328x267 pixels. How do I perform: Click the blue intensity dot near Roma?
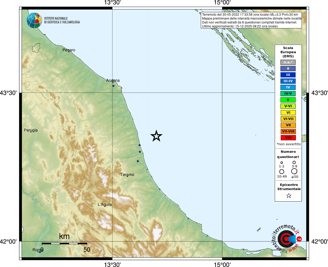click(40, 252)
